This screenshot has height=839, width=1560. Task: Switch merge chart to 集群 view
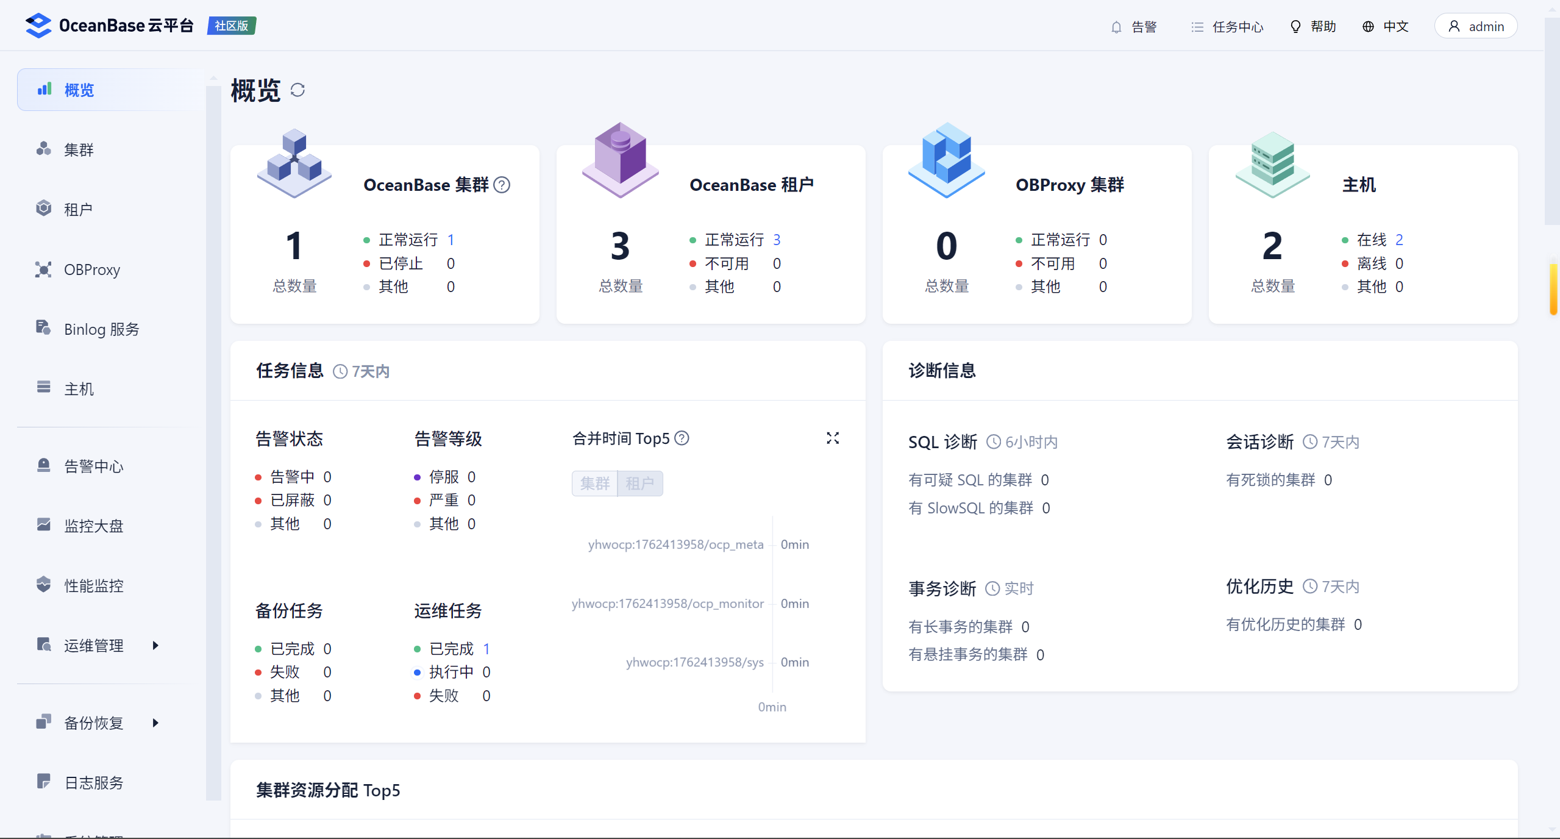tap(594, 484)
